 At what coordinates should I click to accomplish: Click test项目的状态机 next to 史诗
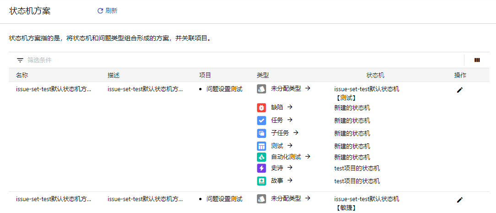click(x=357, y=168)
